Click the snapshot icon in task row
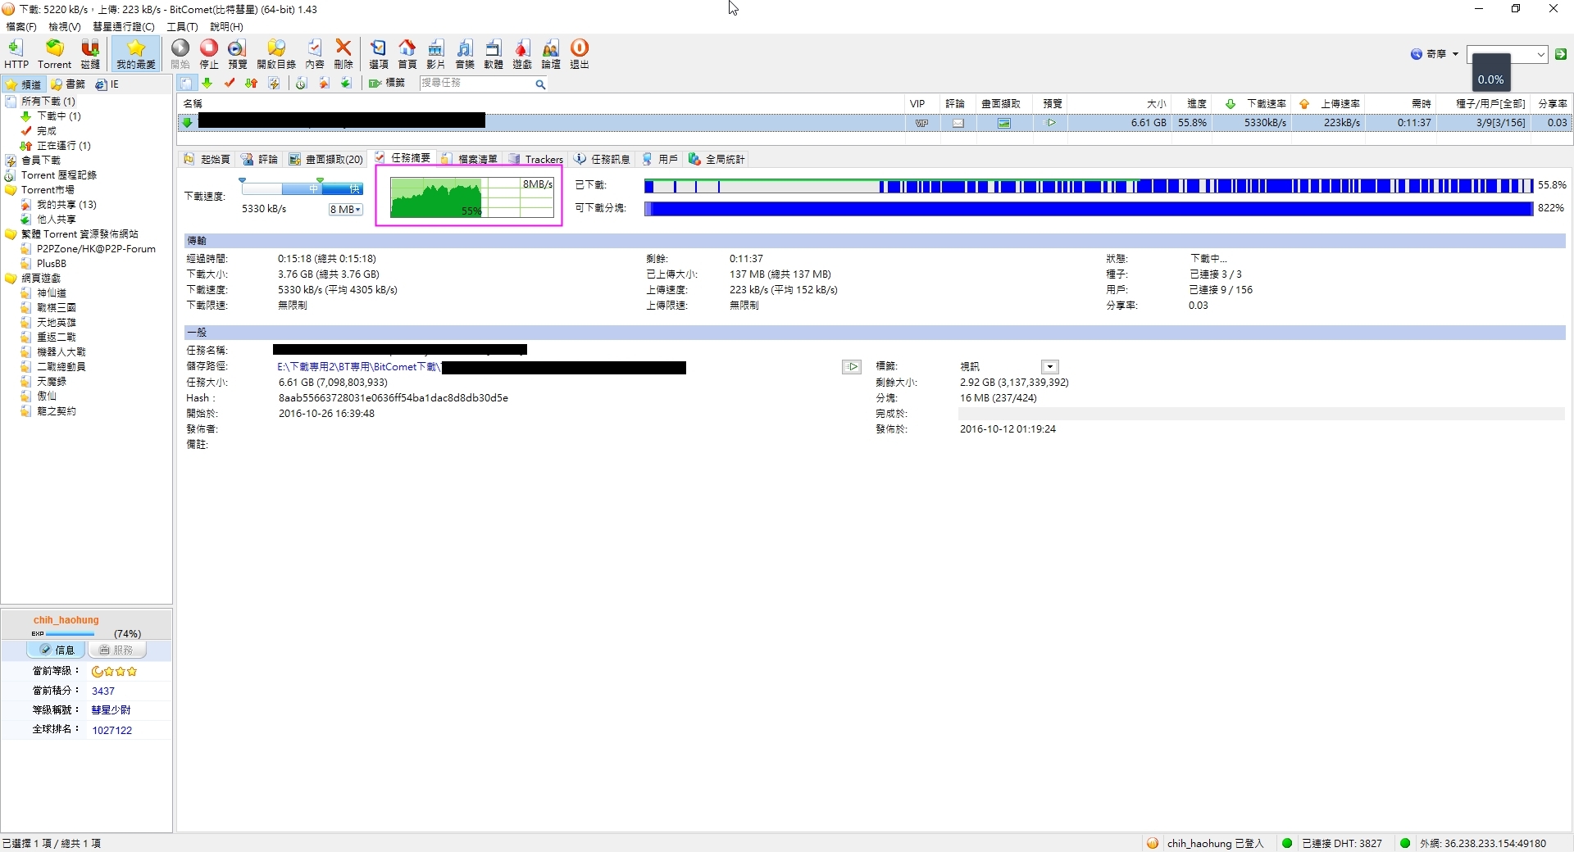The width and height of the screenshot is (1574, 852). 1004,123
